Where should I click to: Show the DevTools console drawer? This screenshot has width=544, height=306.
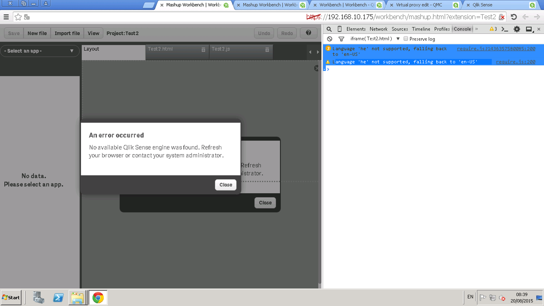(505, 29)
